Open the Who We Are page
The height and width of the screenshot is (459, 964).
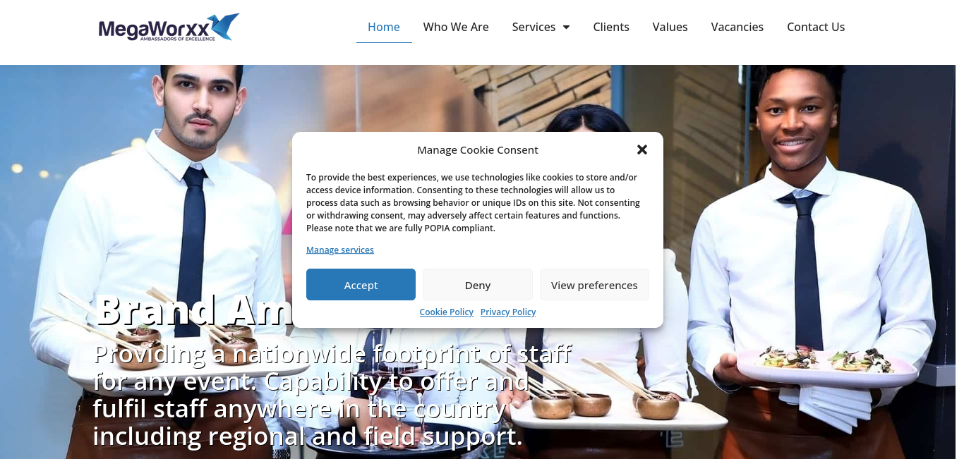point(456,27)
